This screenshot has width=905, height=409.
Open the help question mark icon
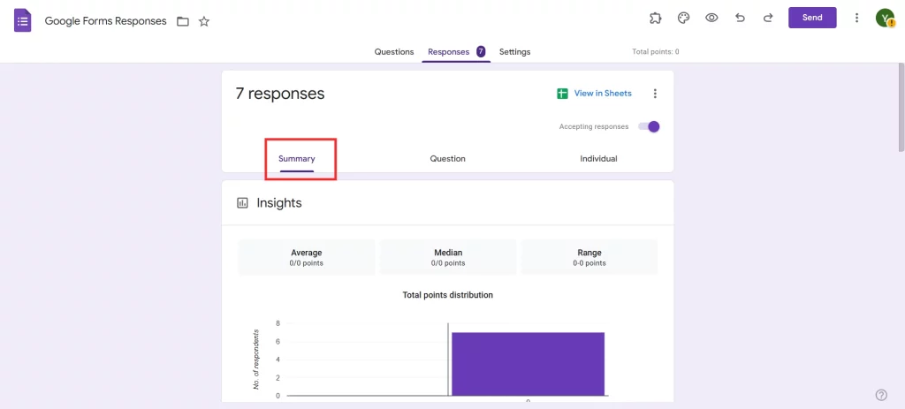point(881,395)
